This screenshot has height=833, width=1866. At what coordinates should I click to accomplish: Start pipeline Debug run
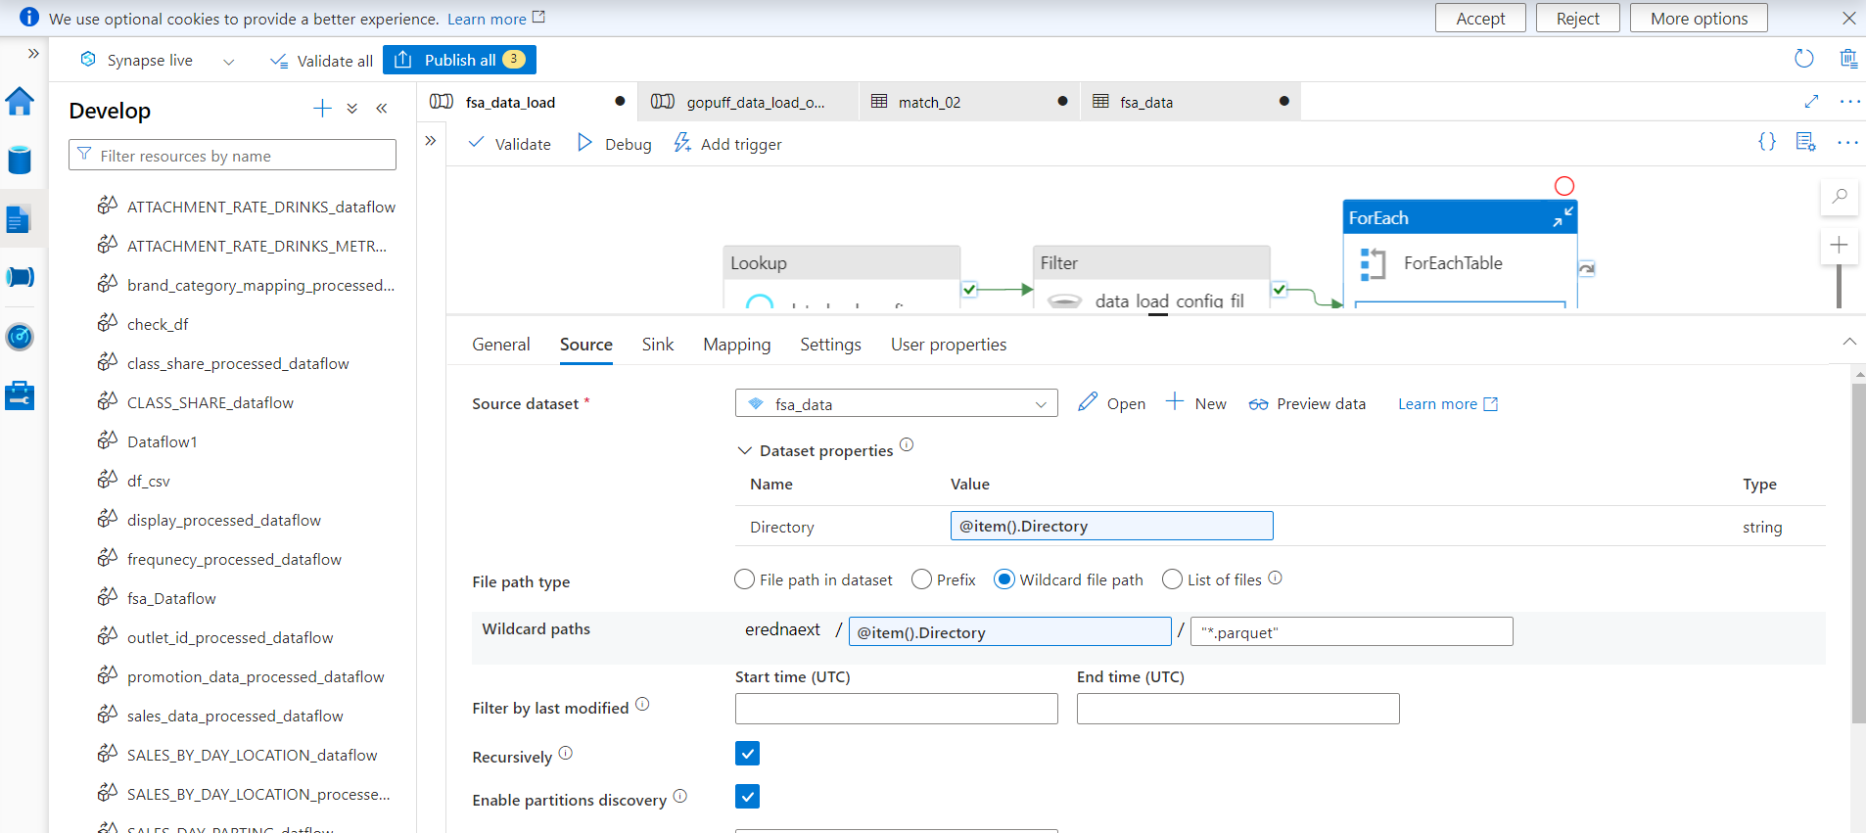(614, 144)
